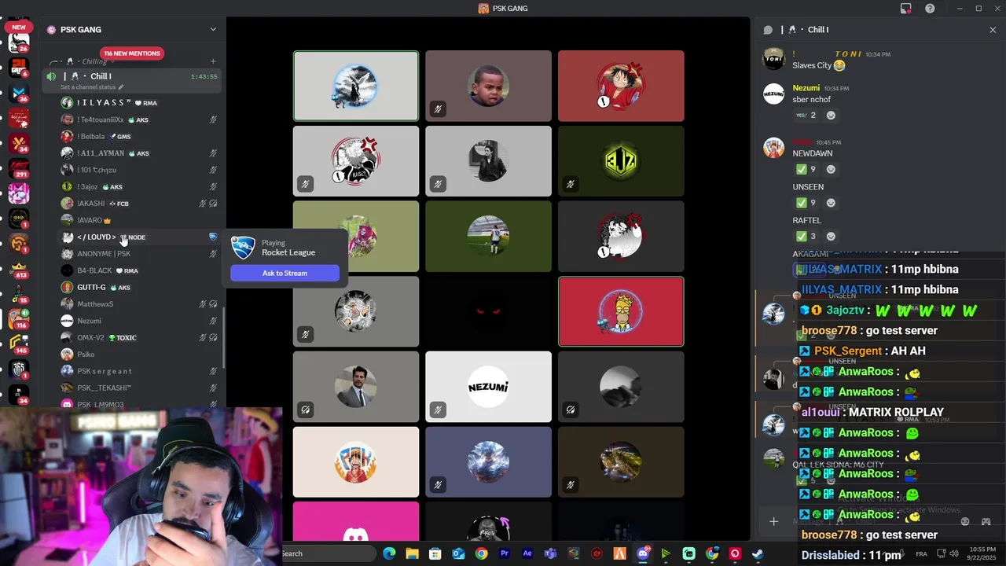Jump to 116 NEW MENTIONS

132,53
